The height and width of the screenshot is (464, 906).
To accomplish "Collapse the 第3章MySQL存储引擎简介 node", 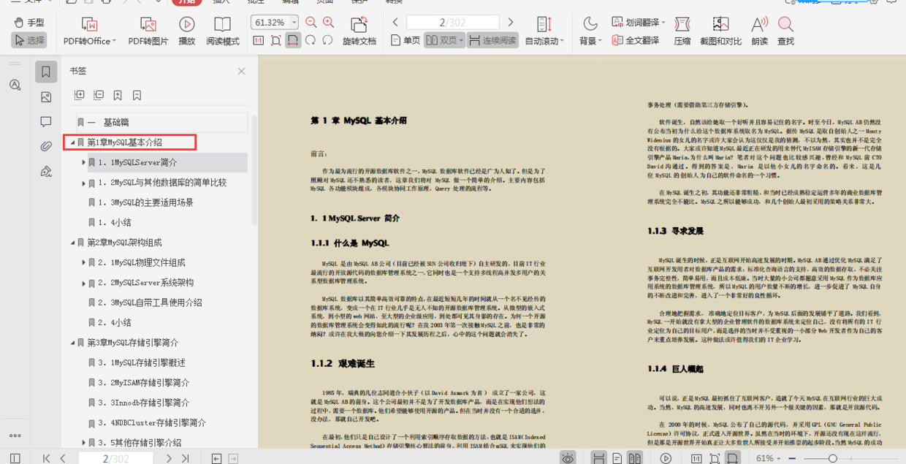I will click(x=72, y=343).
